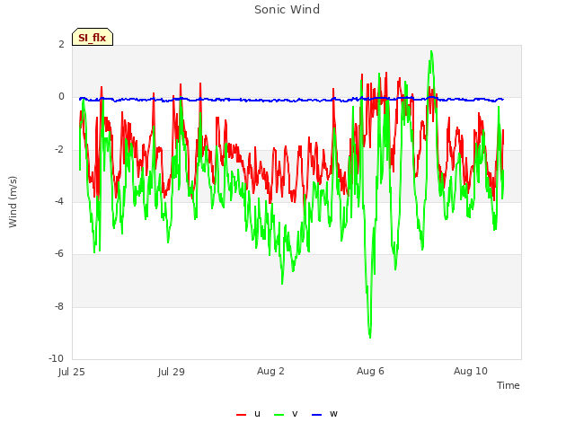The height and width of the screenshot is (431, 575).
Task: Click the Aug 10 x-axis label
Action: click(471, 371)
